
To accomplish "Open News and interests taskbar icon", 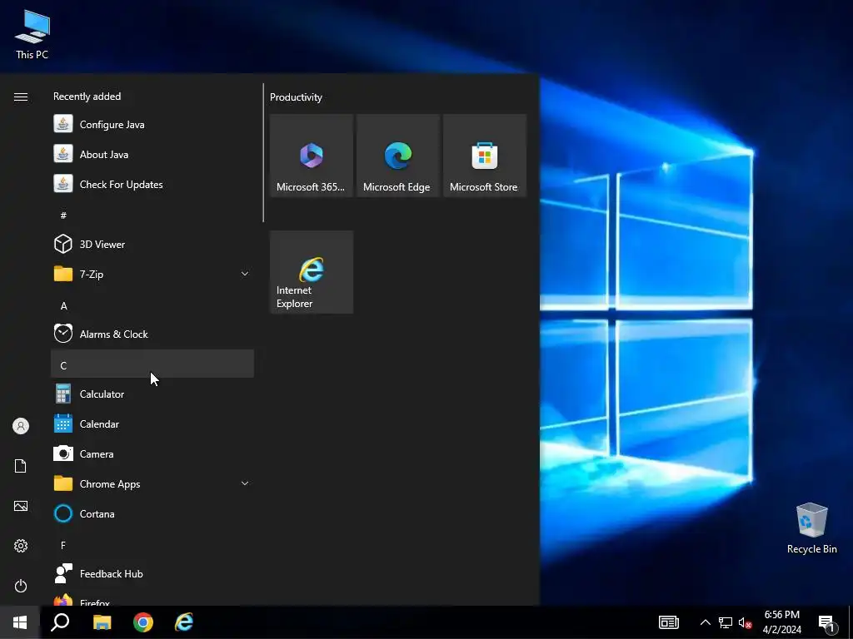I will [x=669, y=622].
